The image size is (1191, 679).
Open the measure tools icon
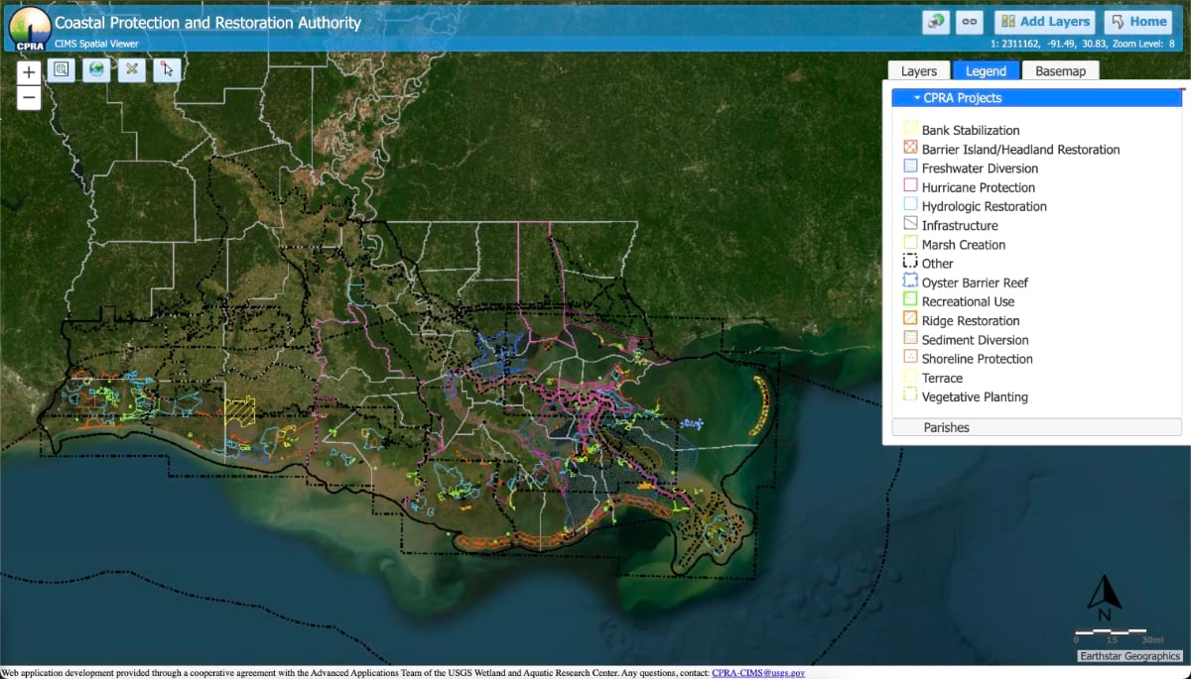pyautogui.click(x=132, y=69)
